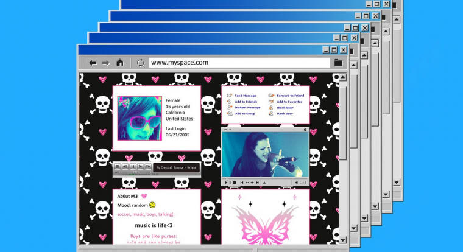Click the "music is life<3" text

click(x=154, y=225)
